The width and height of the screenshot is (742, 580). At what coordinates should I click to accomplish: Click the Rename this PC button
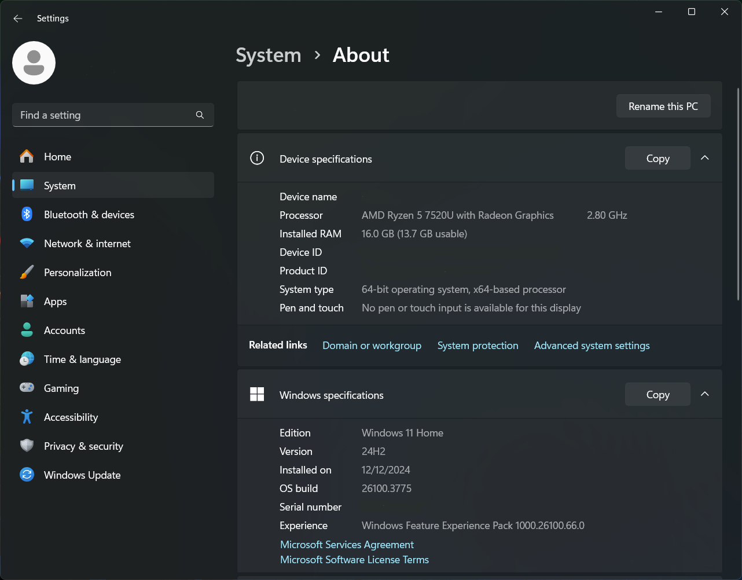pos(663,106)
